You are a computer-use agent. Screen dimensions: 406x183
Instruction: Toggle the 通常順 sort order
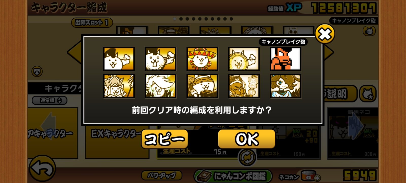pos(49,100)
